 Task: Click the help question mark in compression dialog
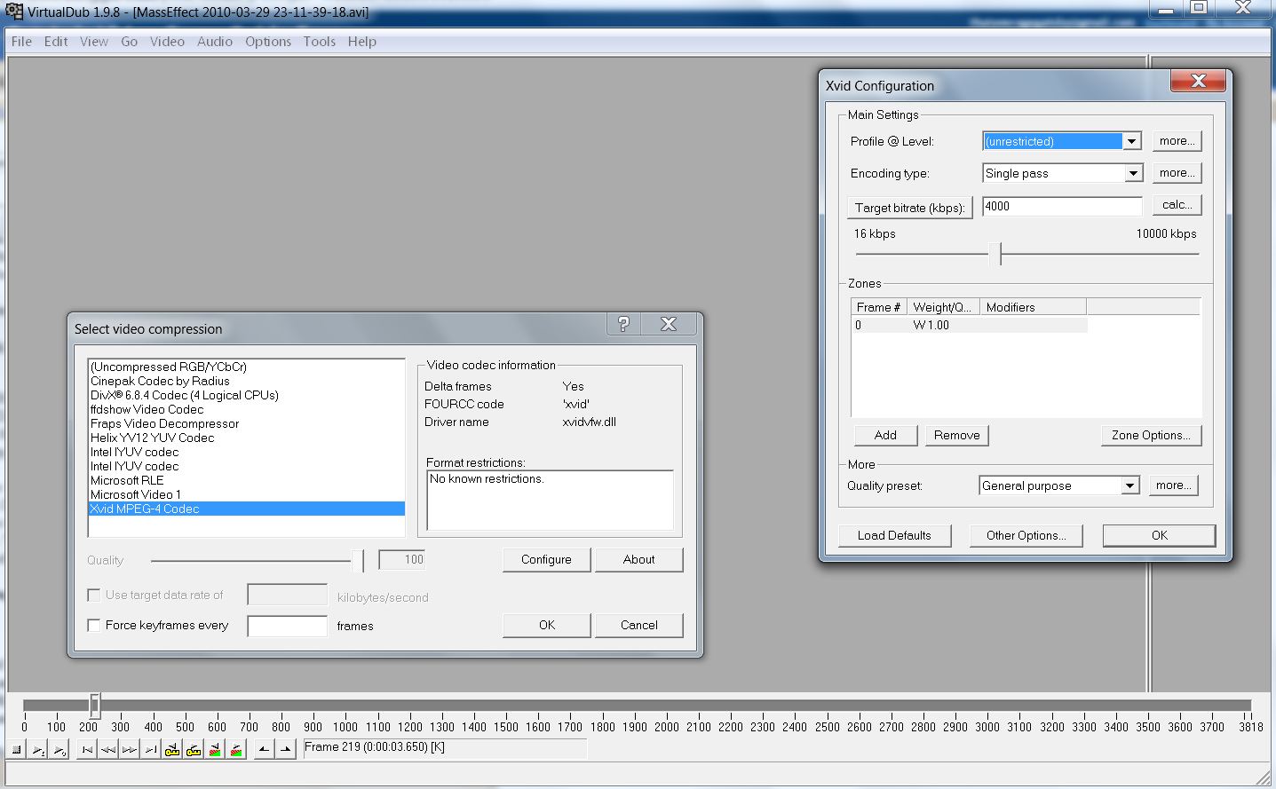623,324
